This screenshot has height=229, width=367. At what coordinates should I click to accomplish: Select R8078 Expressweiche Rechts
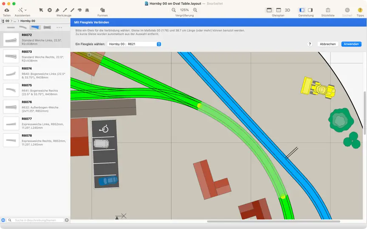point(35,140)
